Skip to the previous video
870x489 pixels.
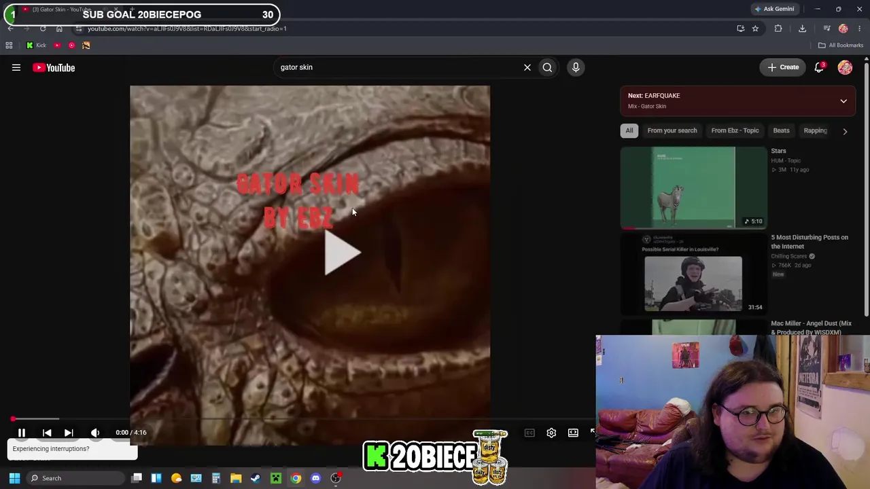[47, 433]
